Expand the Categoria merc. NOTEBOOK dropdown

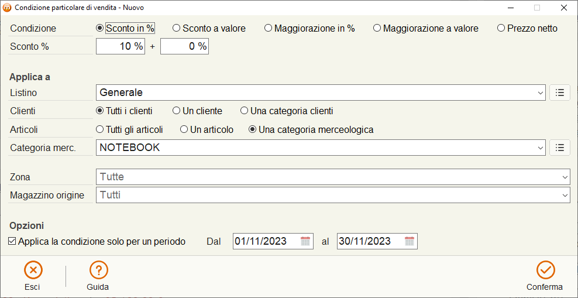click(541, 148)
